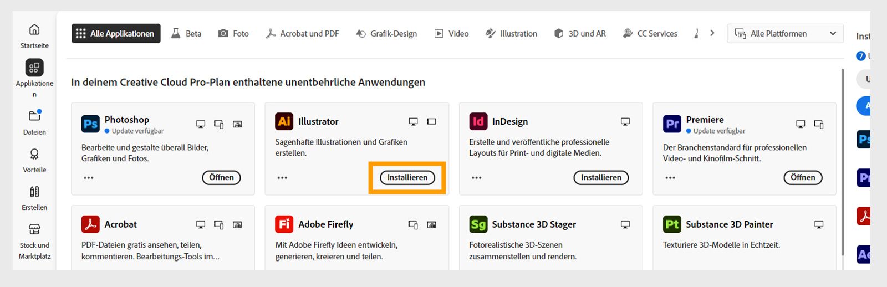Click the Illustrator Ai app icon
This screenshot has width=887, height=287.
coord(284,121)
